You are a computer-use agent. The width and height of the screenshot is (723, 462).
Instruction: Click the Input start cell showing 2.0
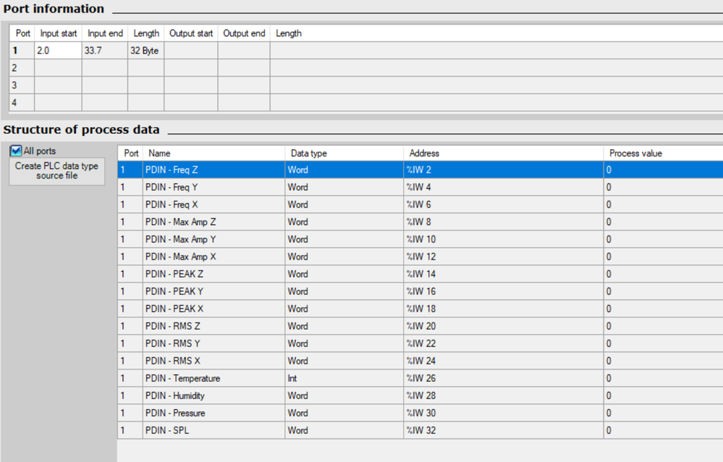click(x=58, y=51)
